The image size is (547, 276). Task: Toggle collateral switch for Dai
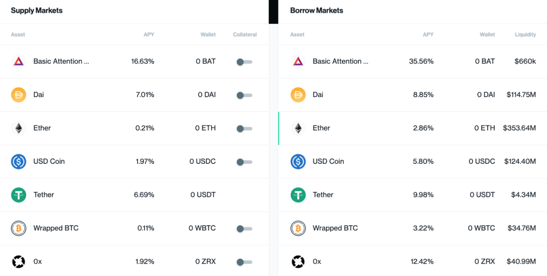(x=244, y=95)
